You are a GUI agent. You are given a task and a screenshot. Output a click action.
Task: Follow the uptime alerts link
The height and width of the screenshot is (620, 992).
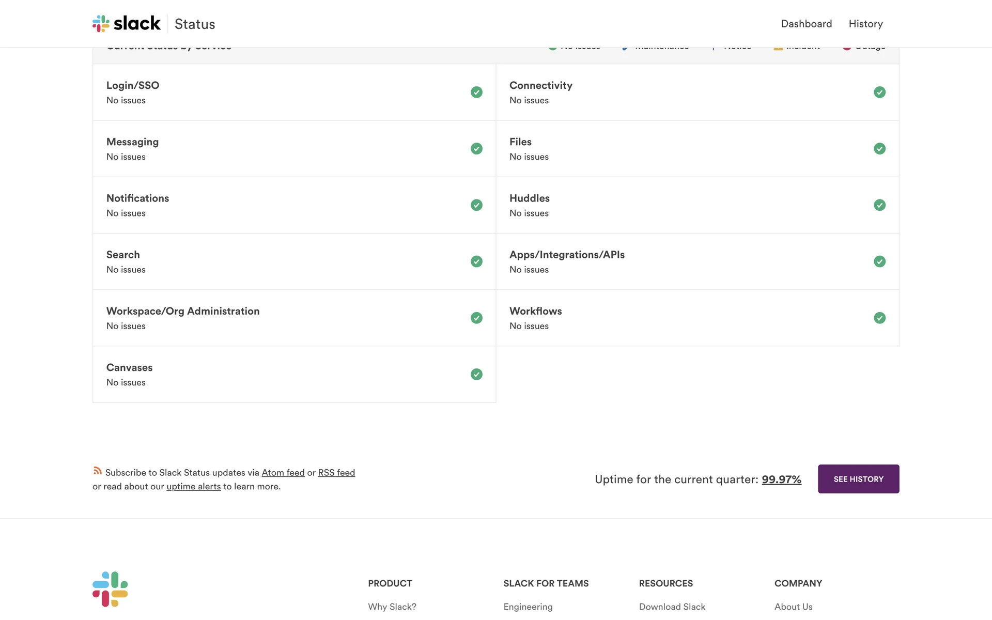(x=193, y=487)
